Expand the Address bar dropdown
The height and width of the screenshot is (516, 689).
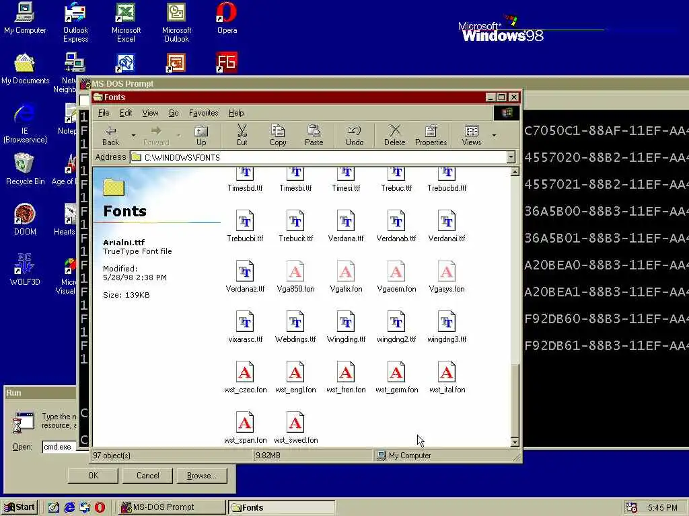511,157
